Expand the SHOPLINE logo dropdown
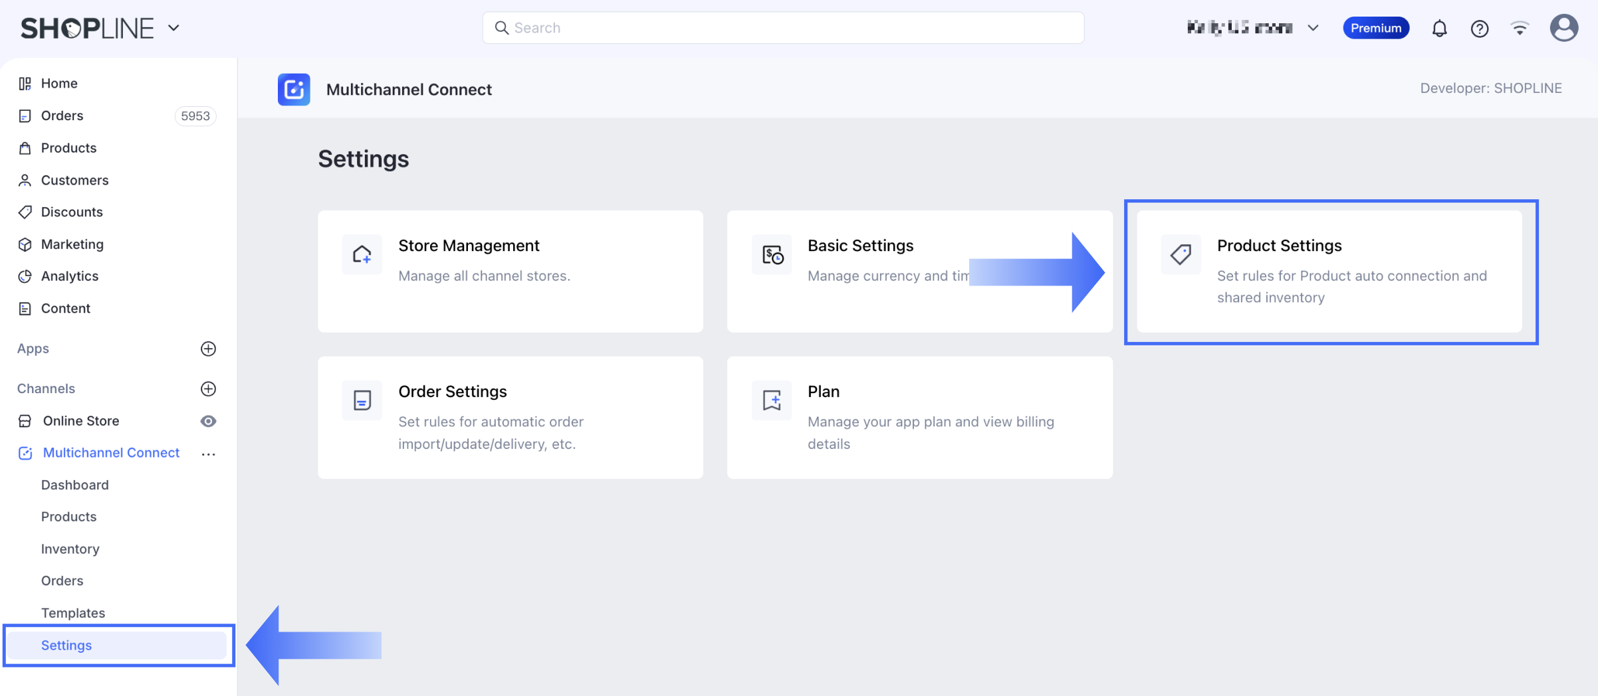The width and height of the screenshot is (1598, 696). pyautogui.click(x=173, y=28)
